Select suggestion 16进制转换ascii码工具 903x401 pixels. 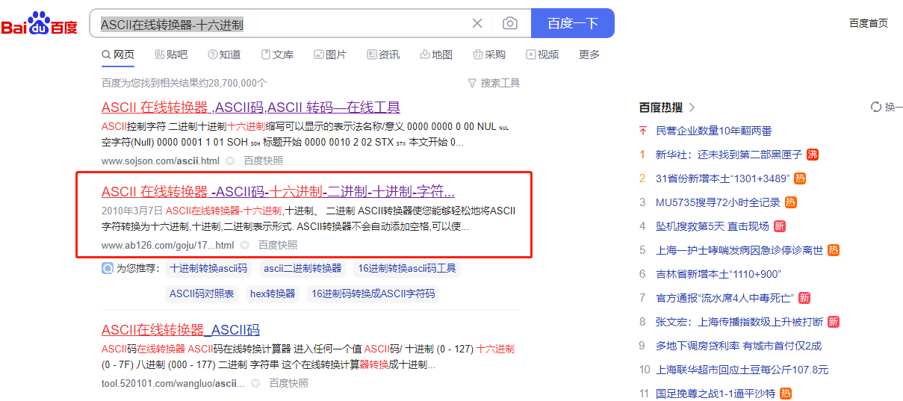pyautogui.click(x=407, y=268)
